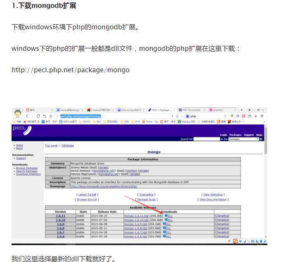Expand the bookmarks bar overflow arrow

(264, 121)
